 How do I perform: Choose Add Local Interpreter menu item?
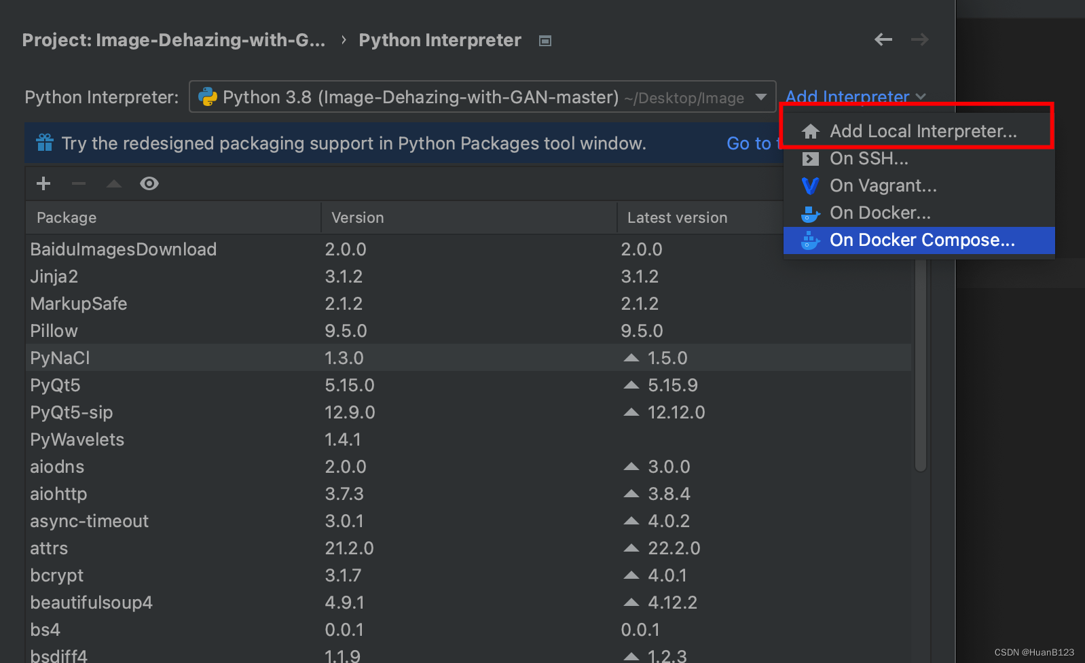[x=919, y=131]
